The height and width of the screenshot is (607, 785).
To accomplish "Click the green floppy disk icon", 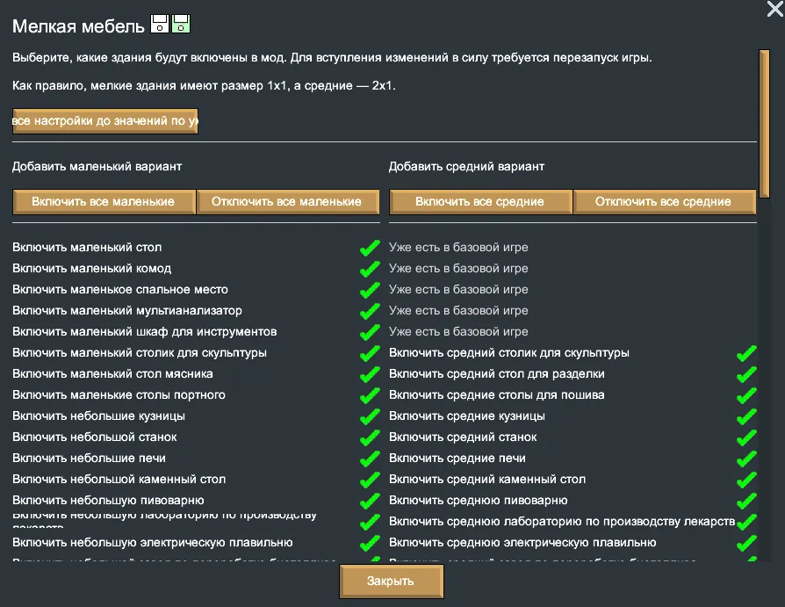I will tap(181, 24).
